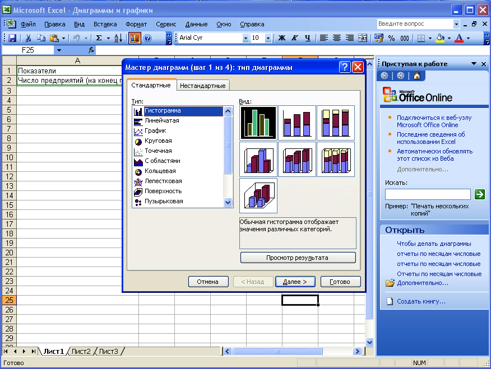Click the percent style icon
This screenshot has height=369, width=491.
(391, 38)
